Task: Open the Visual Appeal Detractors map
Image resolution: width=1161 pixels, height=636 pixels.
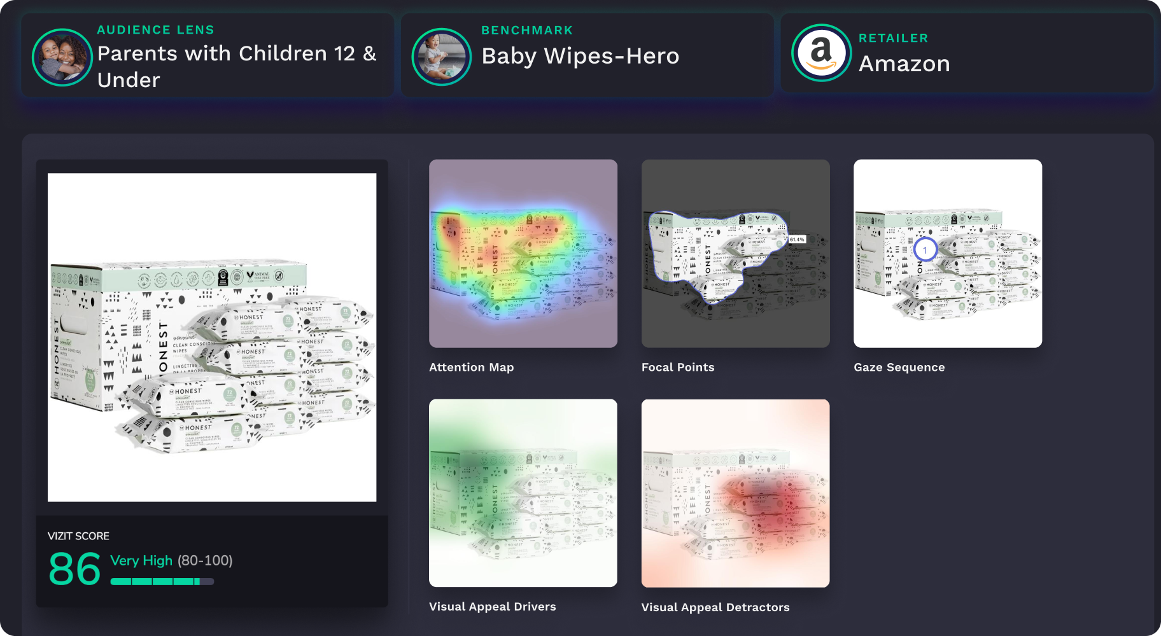Action: [736, 492]
